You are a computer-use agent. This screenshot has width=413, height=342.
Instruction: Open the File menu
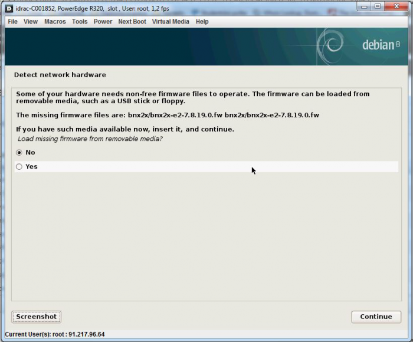pyautogui.click(x=12, y=22)
